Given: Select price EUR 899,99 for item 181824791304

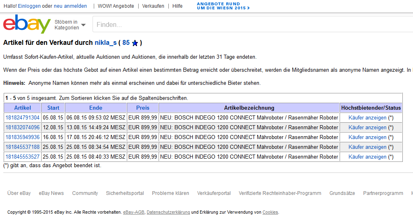Looking at the screenshot, I should tap(143, 117).
